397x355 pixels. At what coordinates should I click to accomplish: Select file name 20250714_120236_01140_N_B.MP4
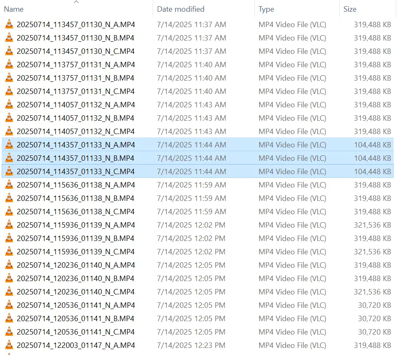[75, 279]
